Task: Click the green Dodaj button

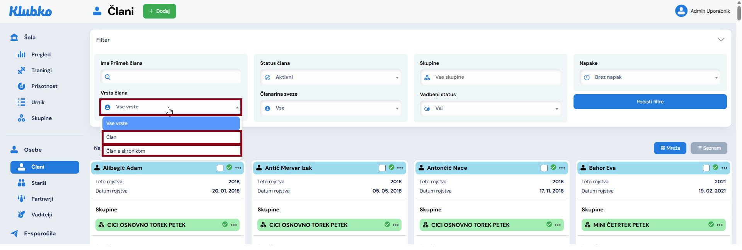Action: pyautogui.click(x=159, y=11)
